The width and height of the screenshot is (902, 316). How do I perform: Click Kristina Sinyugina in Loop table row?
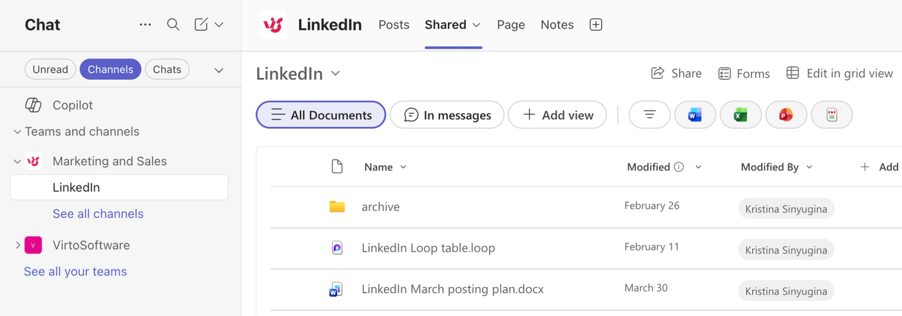click(786, 250)
